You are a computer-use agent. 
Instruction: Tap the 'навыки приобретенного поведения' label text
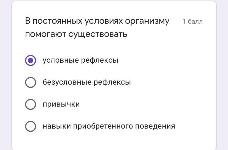click(x=109, y=126)
